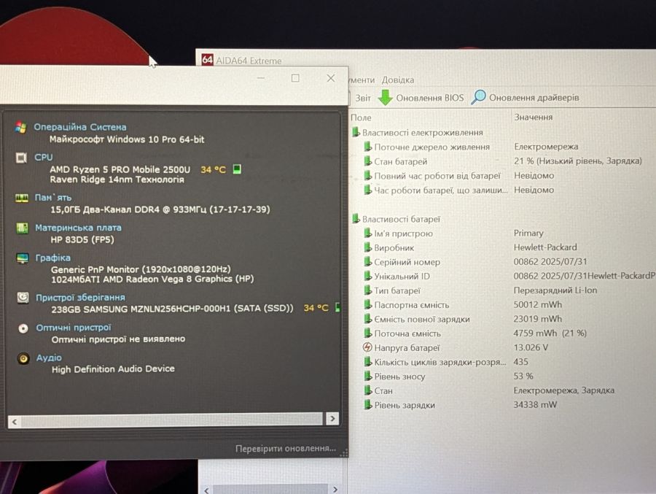656x494 pixels.
Task: Click text 238GB SAMSUNG MZNLN256HCHP-000H1
Action: [141, 309]
